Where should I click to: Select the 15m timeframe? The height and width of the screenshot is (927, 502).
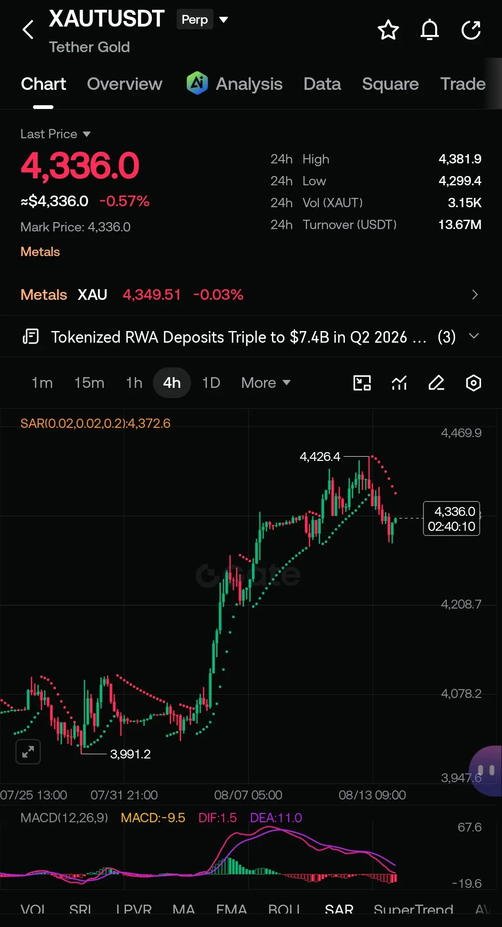coord(89,383)
